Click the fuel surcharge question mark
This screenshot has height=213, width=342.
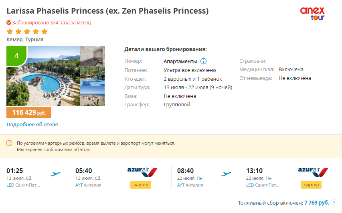pos(334,203)
